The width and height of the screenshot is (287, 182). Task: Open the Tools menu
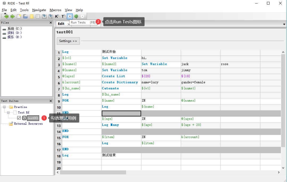[24, 10]
